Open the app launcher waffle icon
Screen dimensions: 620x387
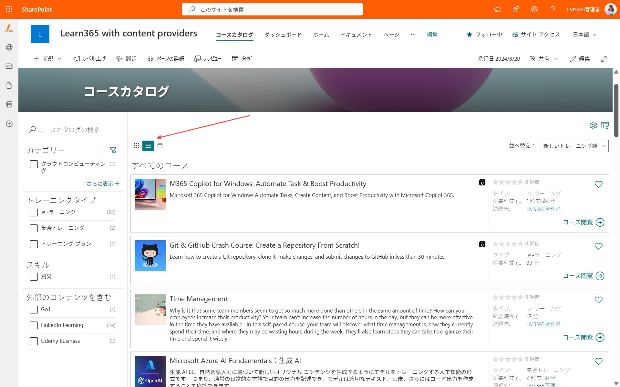(x=9, y=9)
